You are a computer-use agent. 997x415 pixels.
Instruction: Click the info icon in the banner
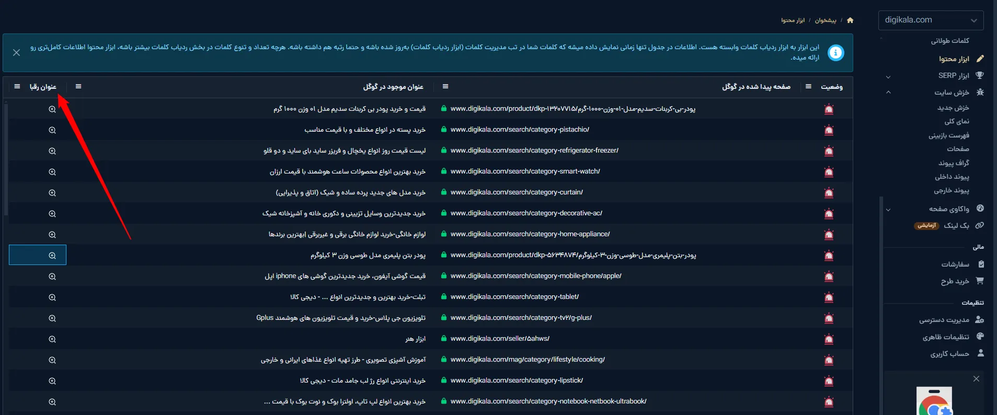[836, 53]
